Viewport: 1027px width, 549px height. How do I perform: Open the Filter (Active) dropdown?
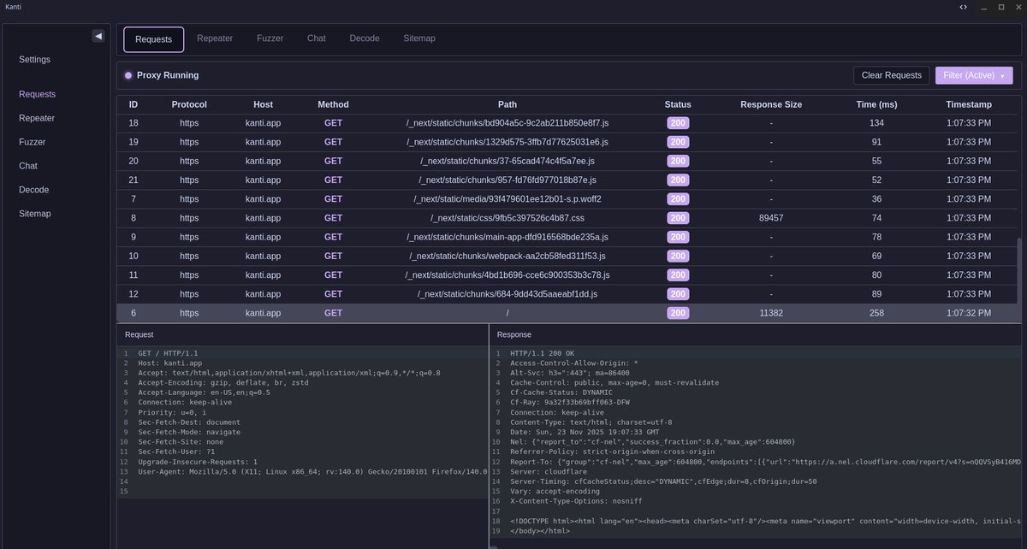[974, 75]
